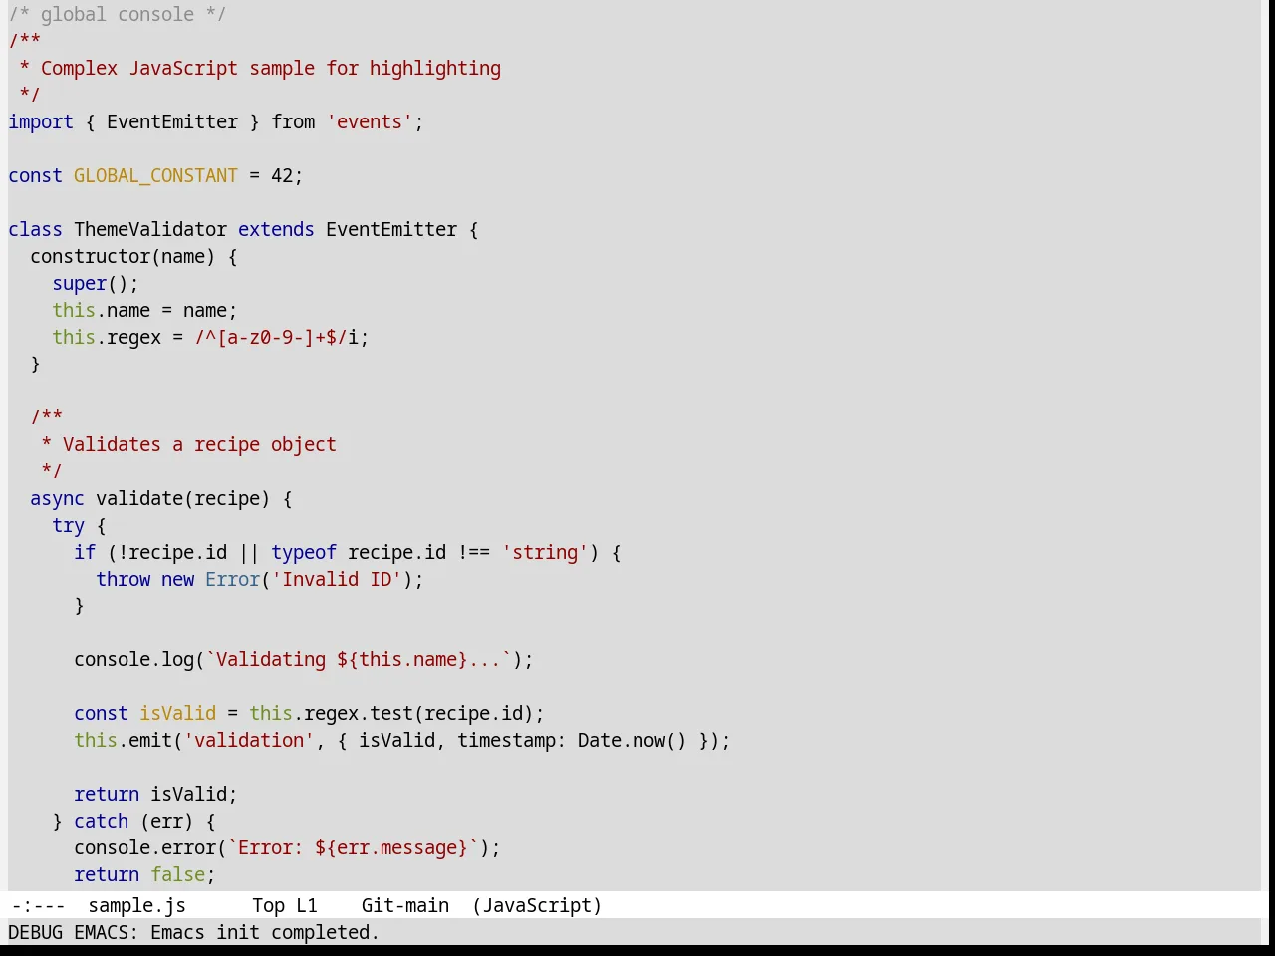Image resolution: width=1275 pixels, height=956 pixels.
Task: Click the '(JavaScript)' major mode label
Action: pos(537,905)
